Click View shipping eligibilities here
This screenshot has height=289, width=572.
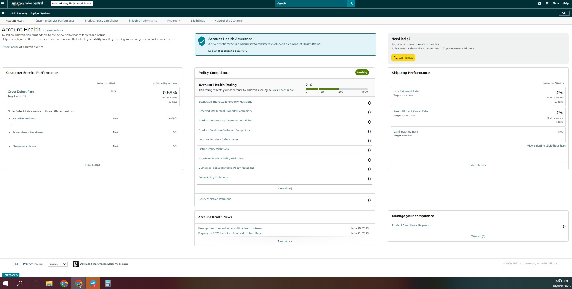point(546,146)
